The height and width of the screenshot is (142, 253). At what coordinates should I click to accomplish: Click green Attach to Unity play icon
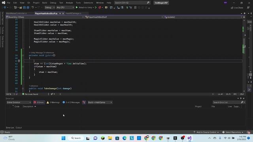coord(77,7)
